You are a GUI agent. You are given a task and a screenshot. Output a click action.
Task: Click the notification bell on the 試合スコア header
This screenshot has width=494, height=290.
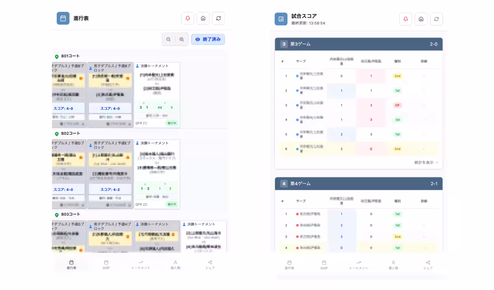(405, 19)
